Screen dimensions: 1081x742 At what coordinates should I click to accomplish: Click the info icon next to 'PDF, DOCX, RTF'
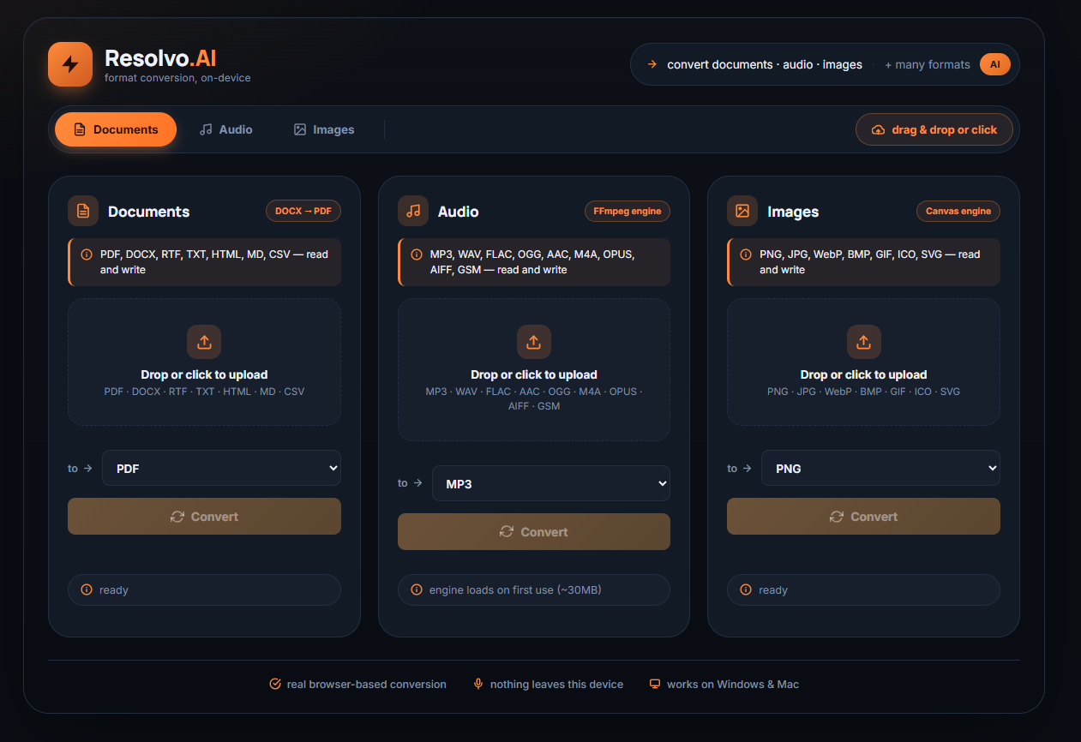(87, 254)
